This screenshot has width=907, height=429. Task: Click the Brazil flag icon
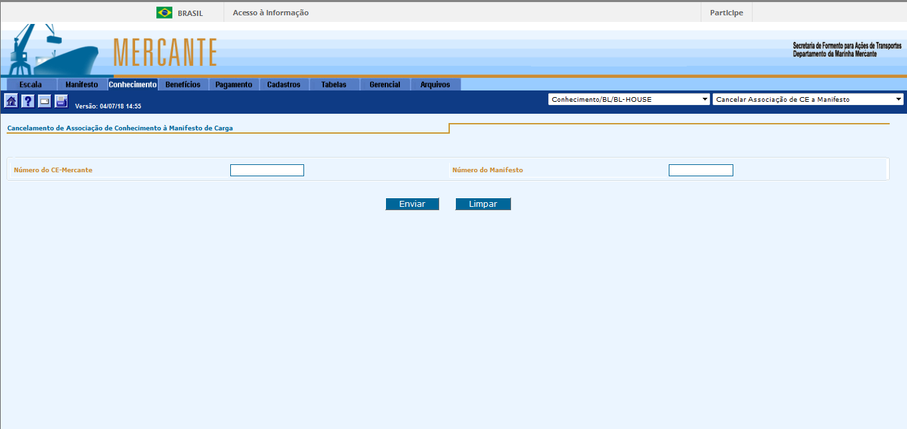click(164, 13)
